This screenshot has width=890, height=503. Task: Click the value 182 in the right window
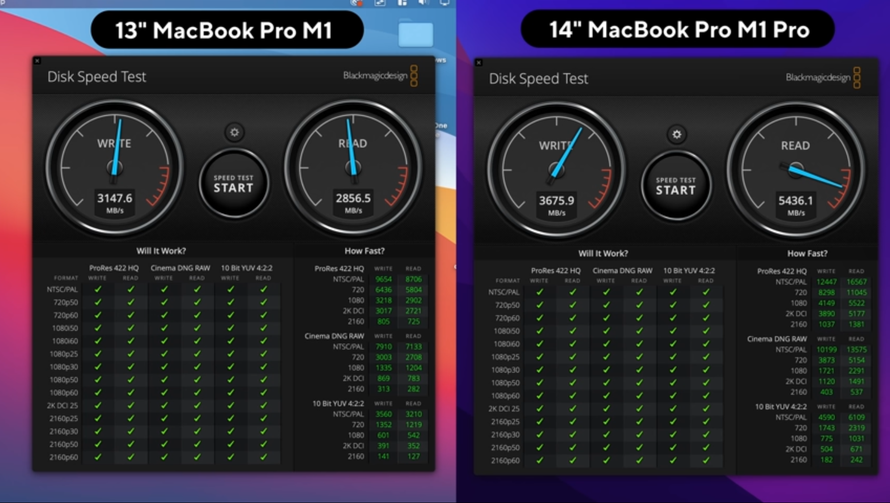(x=826, y=460)
